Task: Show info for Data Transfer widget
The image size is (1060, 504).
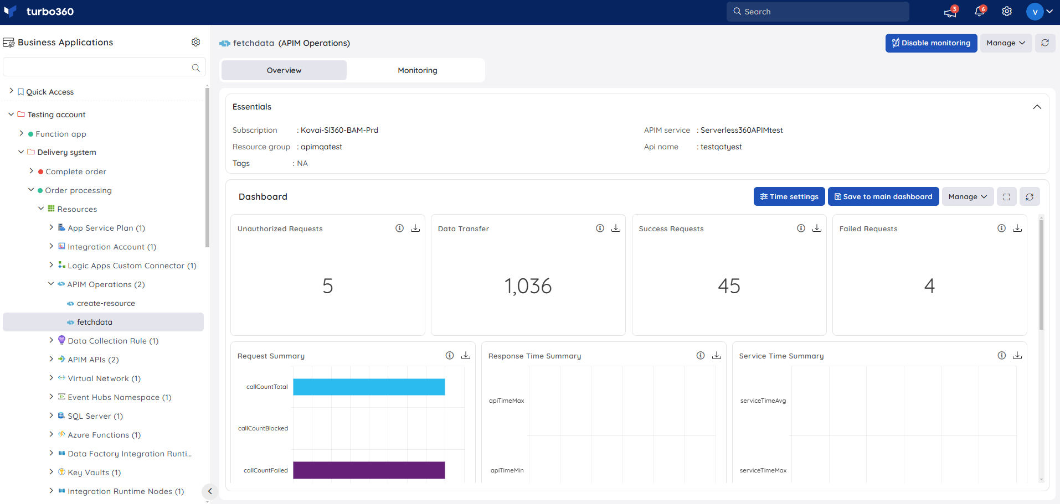Action: coord(600,228)
